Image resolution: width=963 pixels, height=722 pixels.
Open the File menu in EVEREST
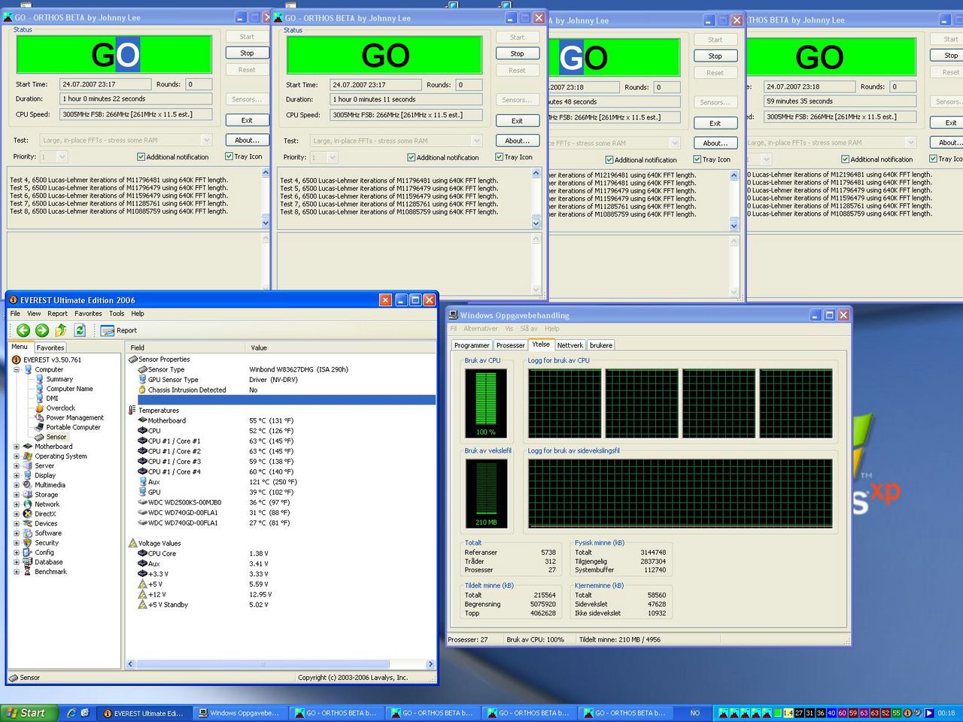coord(15,314)
